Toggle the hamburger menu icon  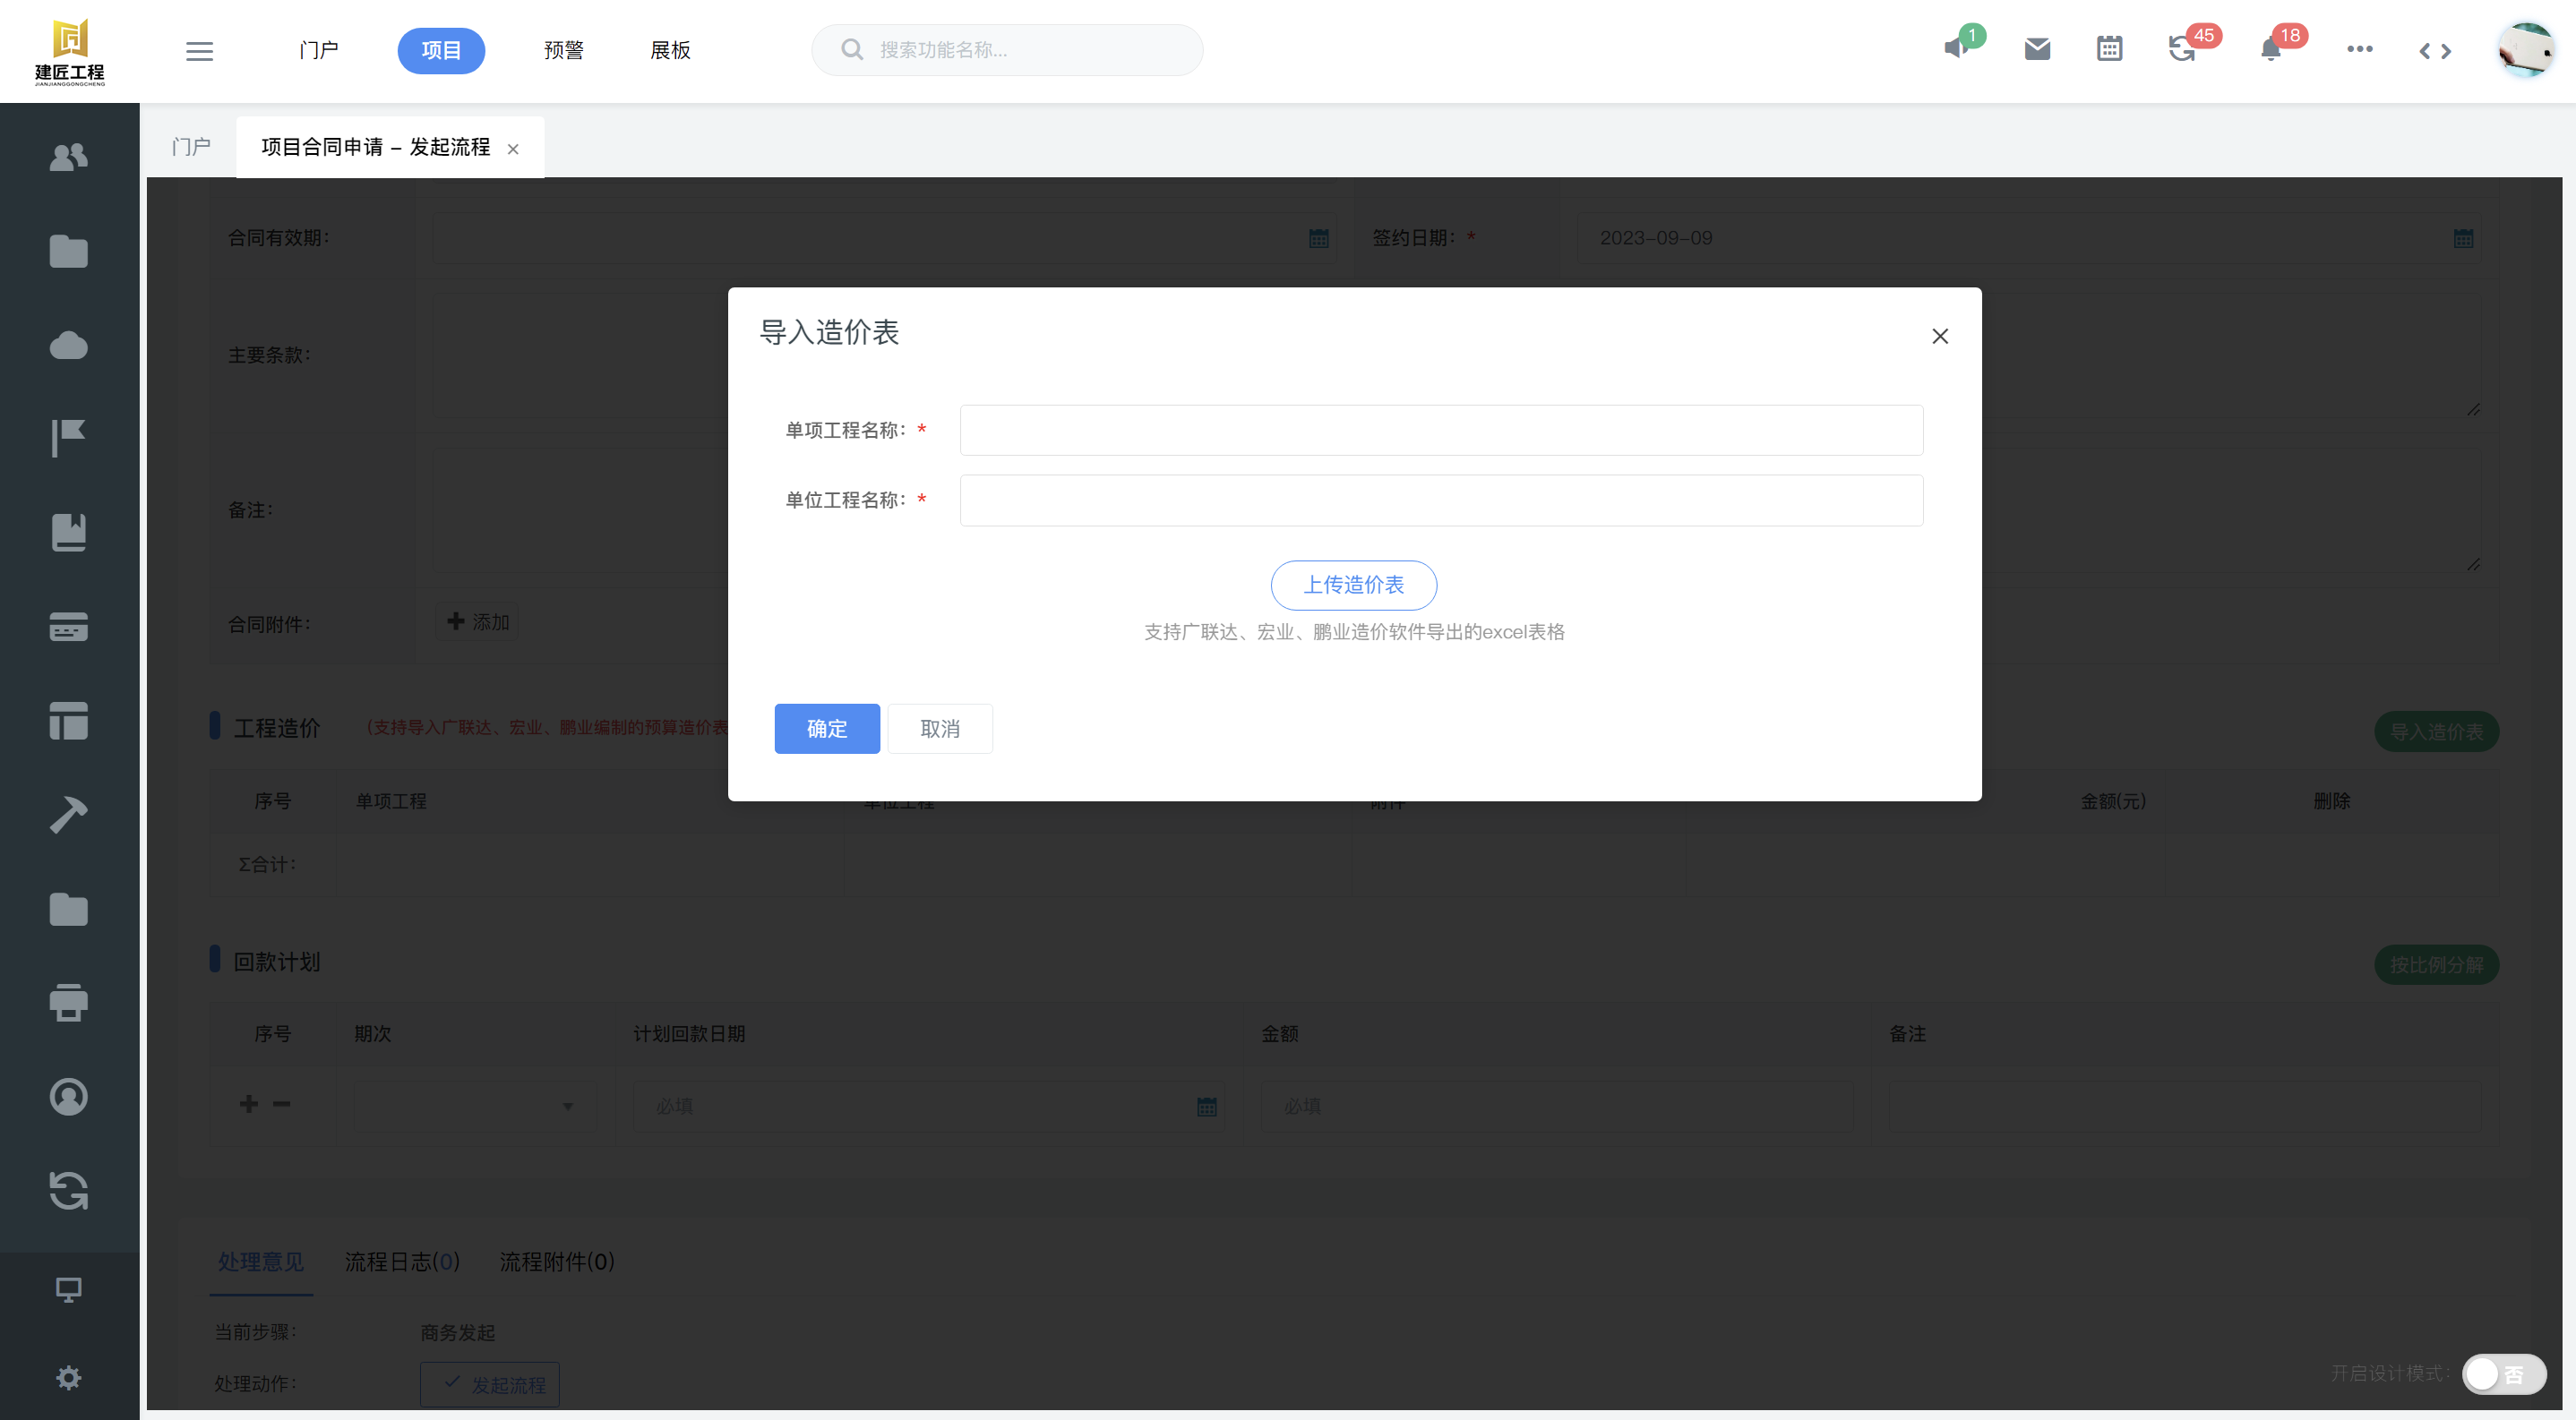coord(199,51)
